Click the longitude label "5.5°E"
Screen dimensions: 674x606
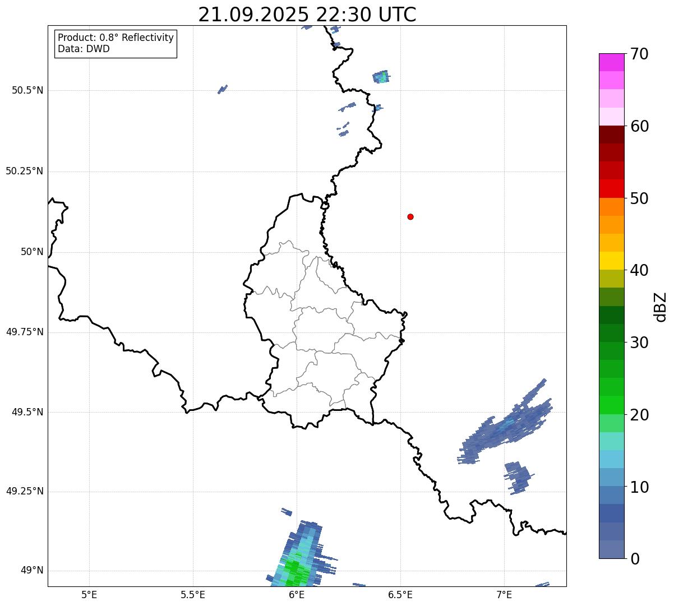tap(193, 594)
